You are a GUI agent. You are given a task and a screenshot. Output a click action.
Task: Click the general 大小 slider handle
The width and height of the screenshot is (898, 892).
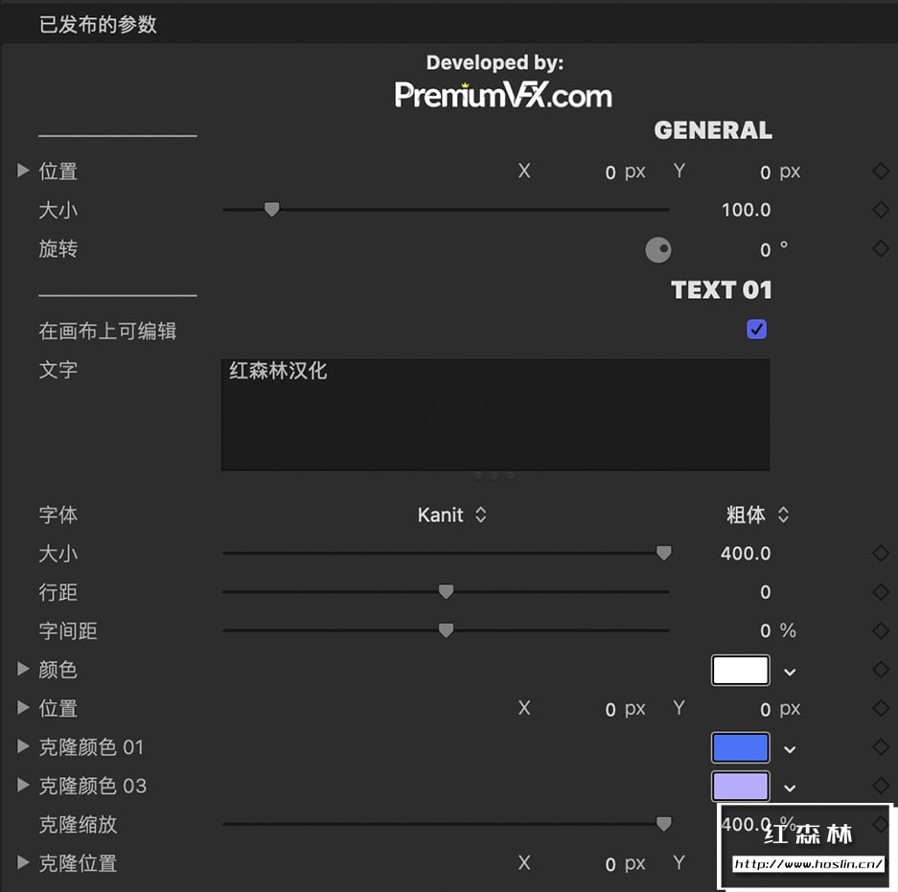coord(272,209)
